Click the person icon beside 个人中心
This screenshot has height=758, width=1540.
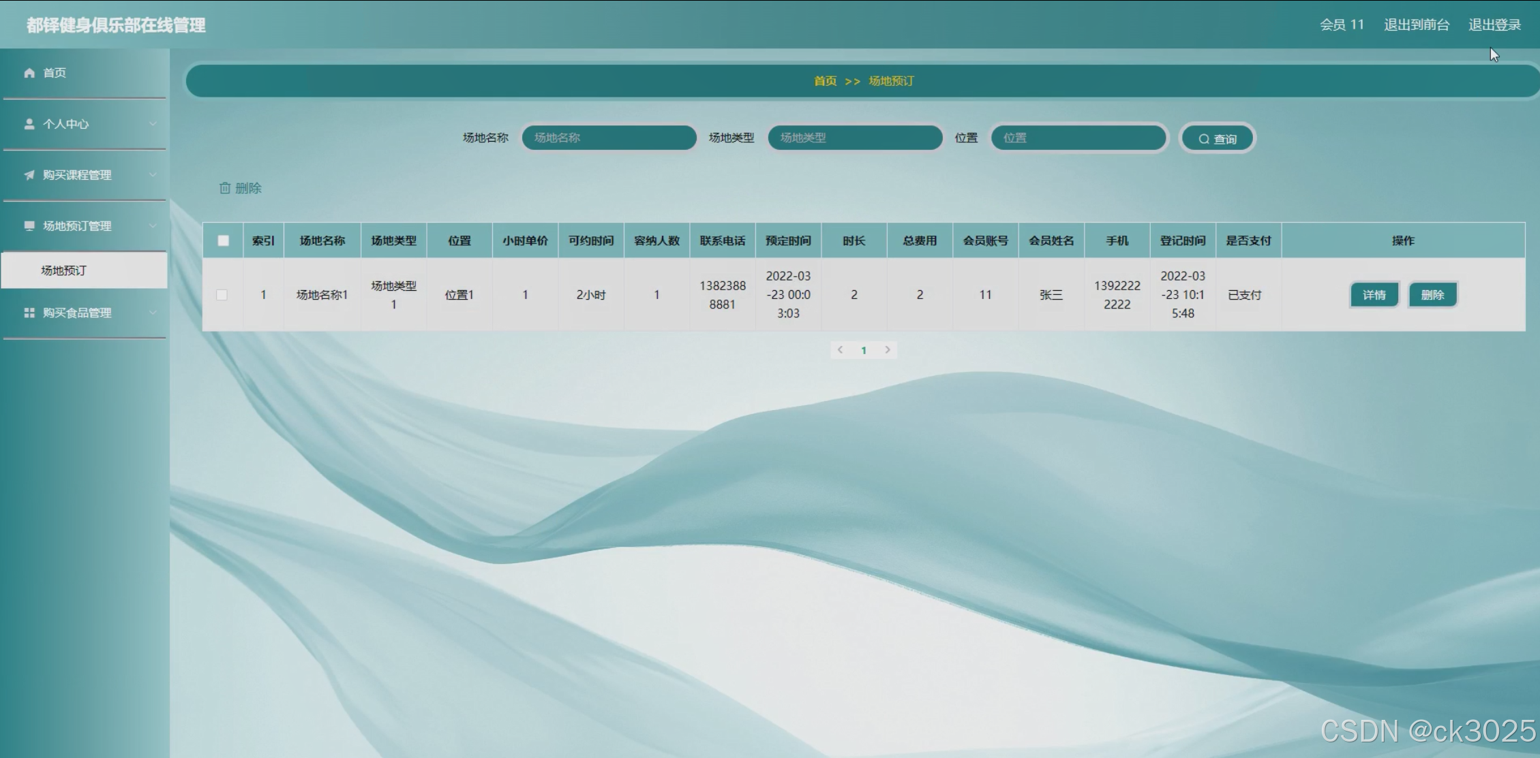tap(29, 124)
